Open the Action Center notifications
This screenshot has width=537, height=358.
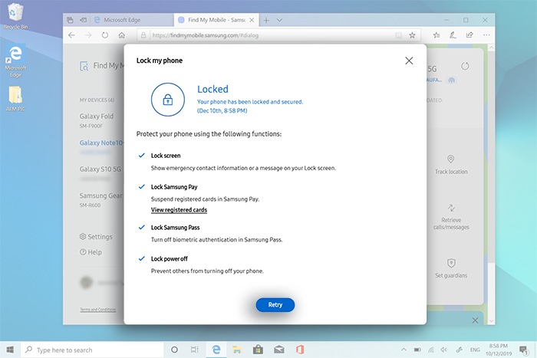(523, 350)
